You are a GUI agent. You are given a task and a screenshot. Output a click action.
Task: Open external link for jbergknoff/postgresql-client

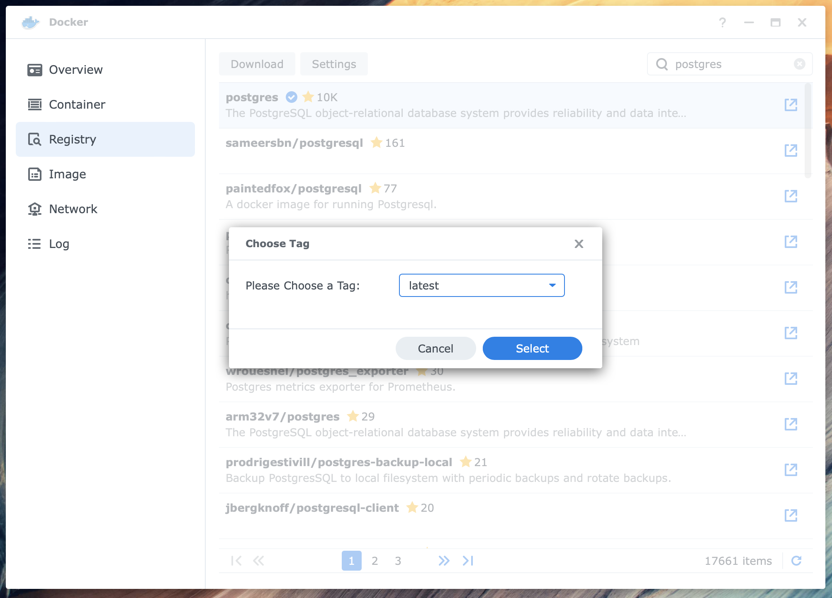pos(791,515)
